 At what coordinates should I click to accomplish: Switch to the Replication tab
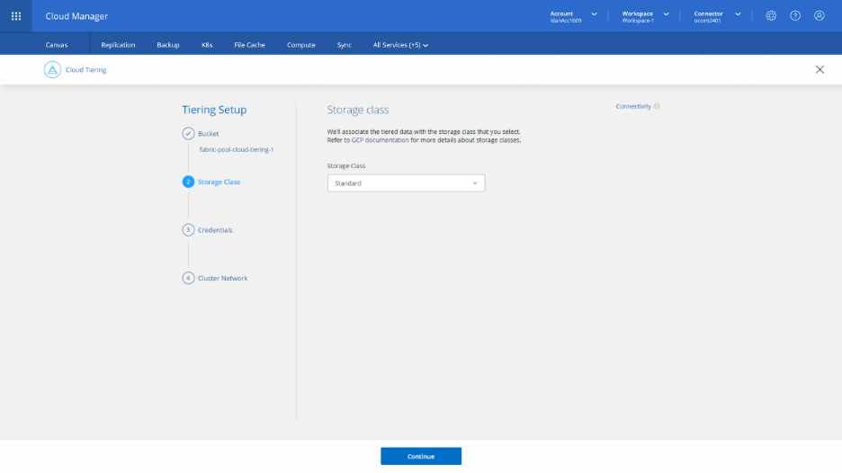(118, 45)
